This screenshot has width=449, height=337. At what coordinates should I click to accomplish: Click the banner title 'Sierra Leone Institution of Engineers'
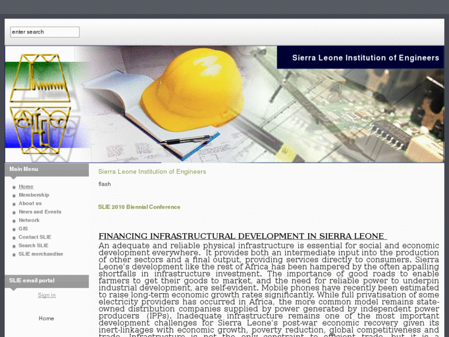pyautogui.click(x=366, y=58)
